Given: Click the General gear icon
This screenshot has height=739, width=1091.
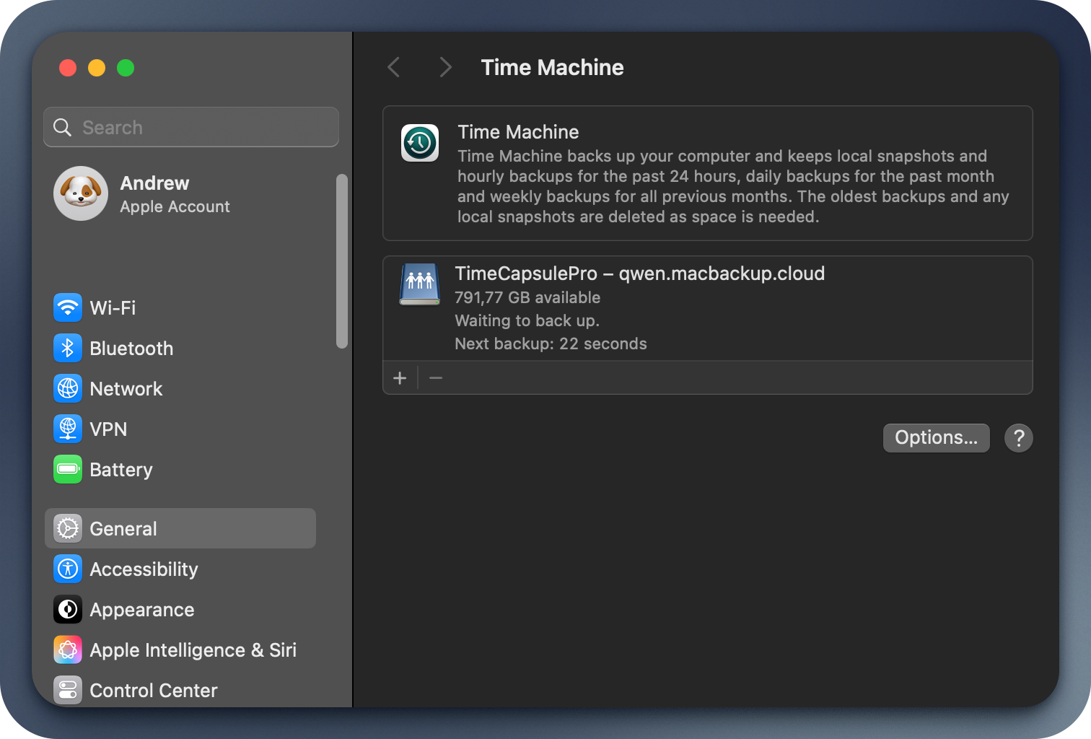Looking at the screenshot, I should tap(68, 529).
